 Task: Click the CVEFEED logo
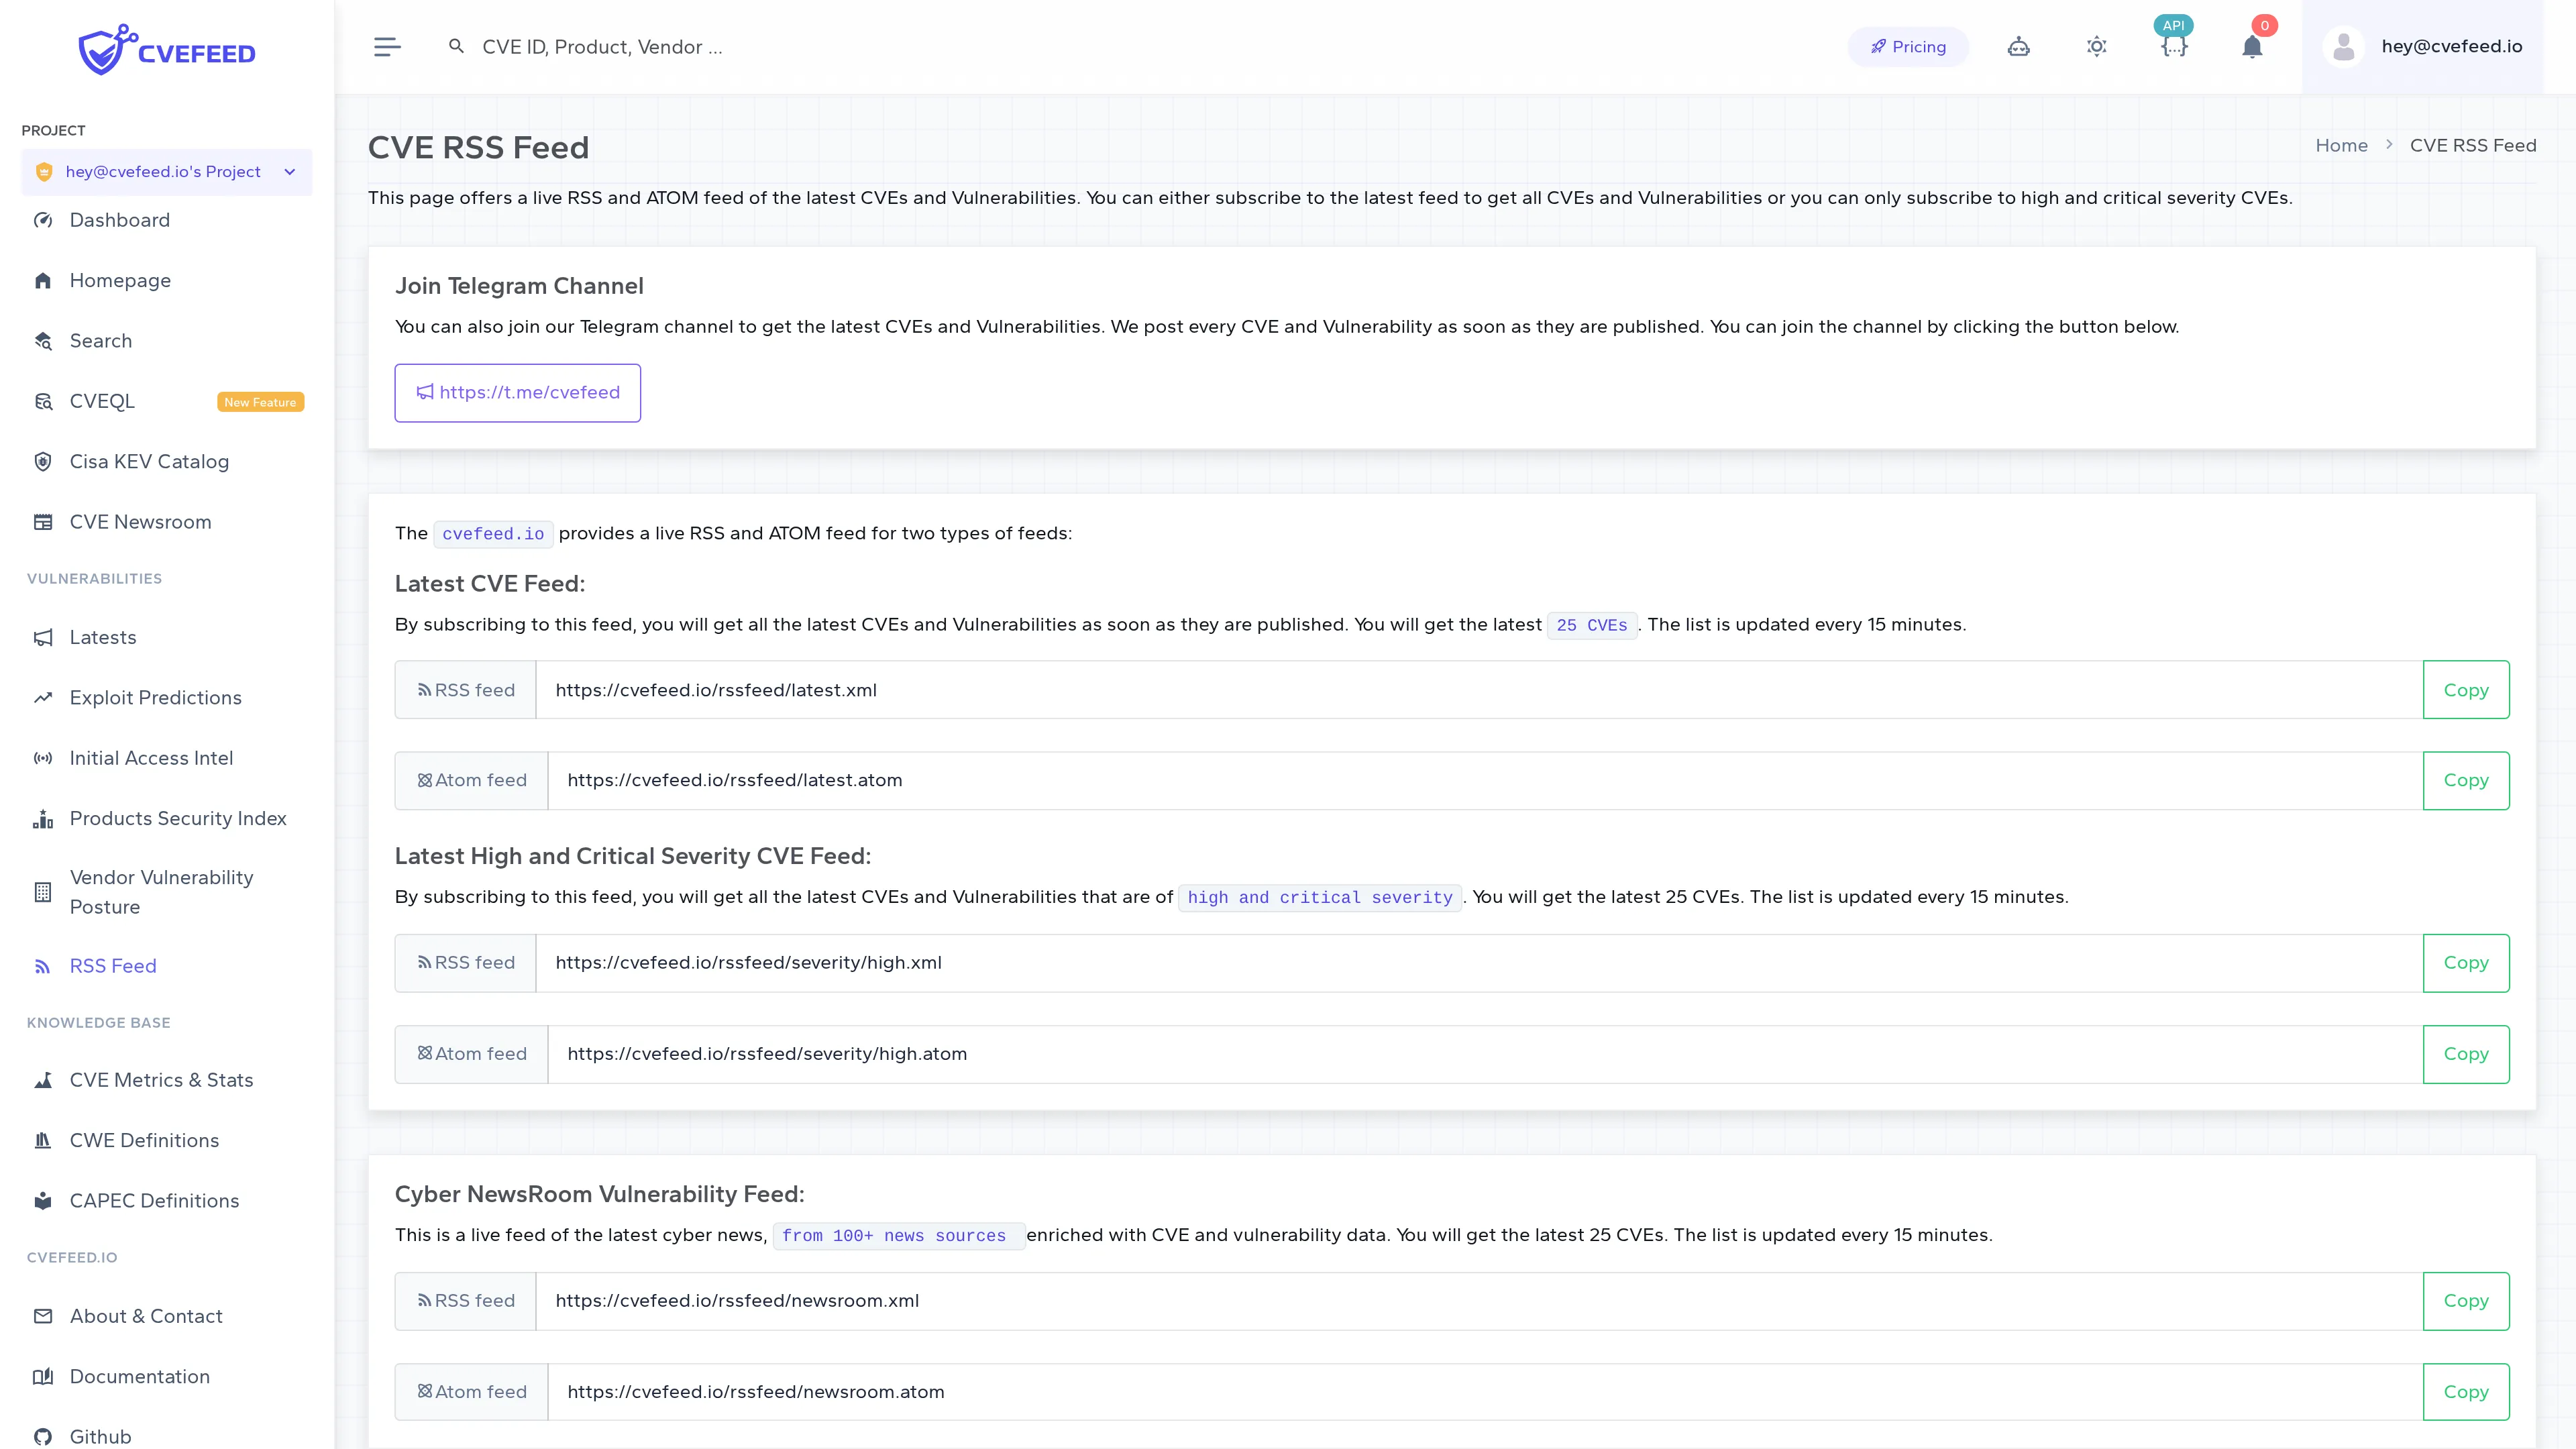(167, 49)
